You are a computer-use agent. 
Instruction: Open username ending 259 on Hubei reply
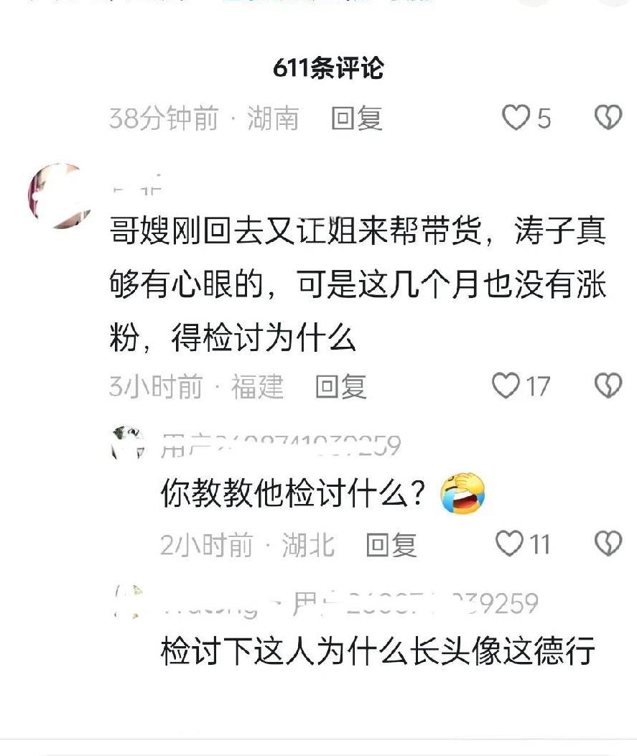pos(281,445)
